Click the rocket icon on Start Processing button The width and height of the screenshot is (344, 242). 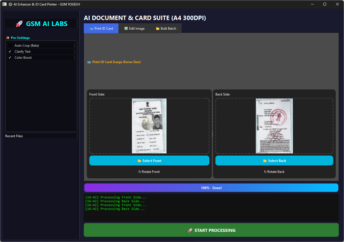[x=190, y=230]
